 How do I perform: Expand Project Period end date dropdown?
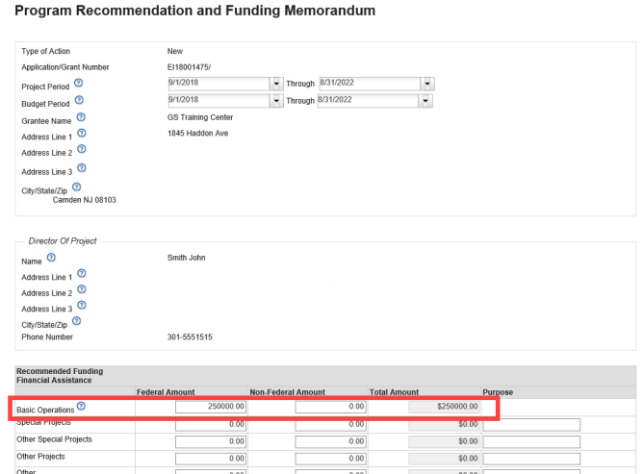point(426,84)
